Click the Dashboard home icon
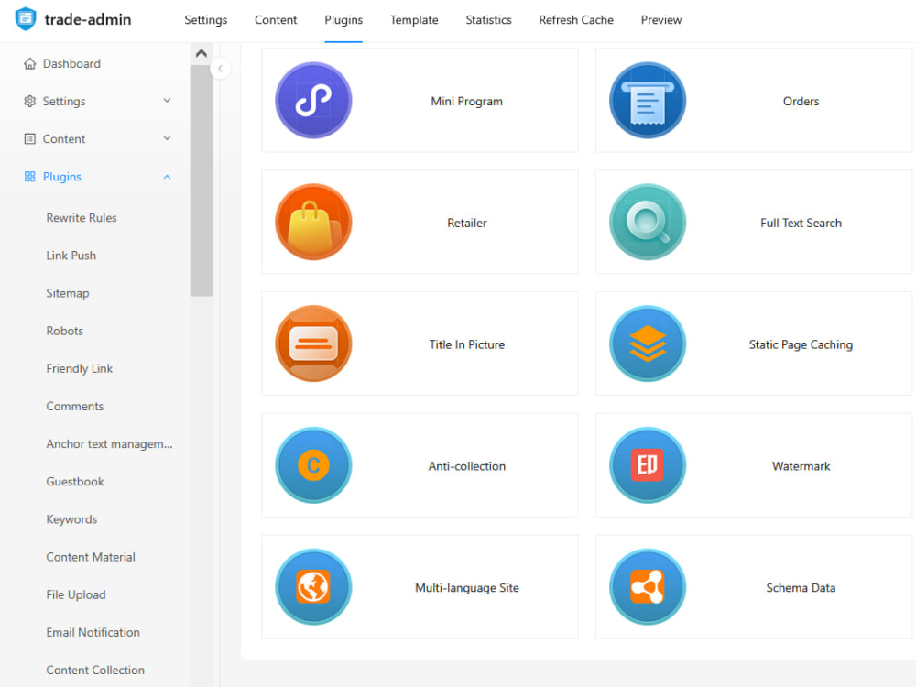This screenshot has width=916, height=687. point(30,63)
